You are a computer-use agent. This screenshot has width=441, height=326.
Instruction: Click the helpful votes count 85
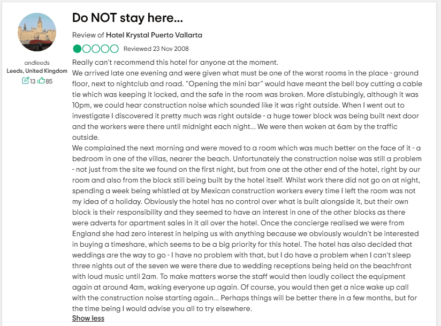(x=49, y=81)
